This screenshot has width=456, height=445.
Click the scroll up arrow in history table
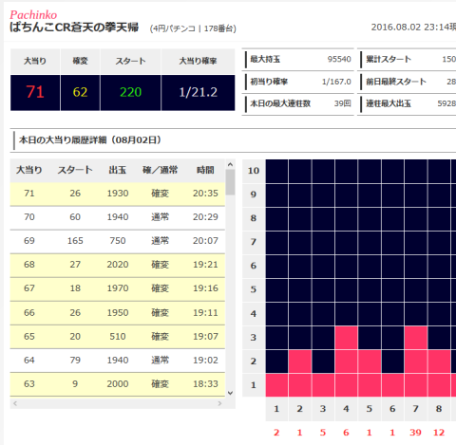(x=230, y=164)
